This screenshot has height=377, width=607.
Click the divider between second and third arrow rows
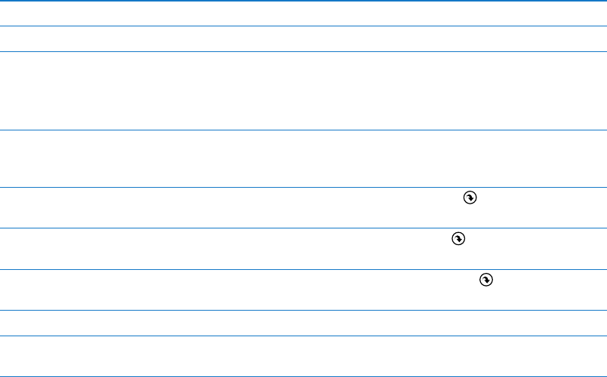303,269
